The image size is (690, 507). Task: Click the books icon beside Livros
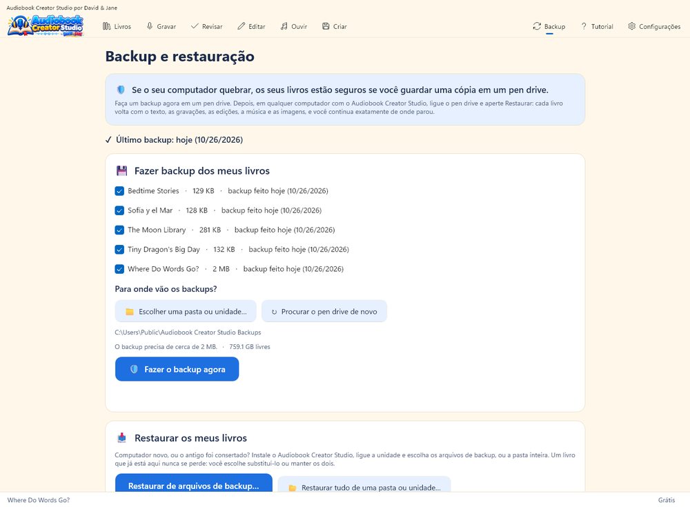[x=106, y=26]
